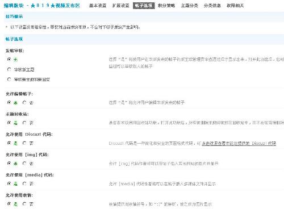The height and width of the screenshot is (209, 284).
Task: Set 允许编辑帖子 to 是
Action: point(9,103)
